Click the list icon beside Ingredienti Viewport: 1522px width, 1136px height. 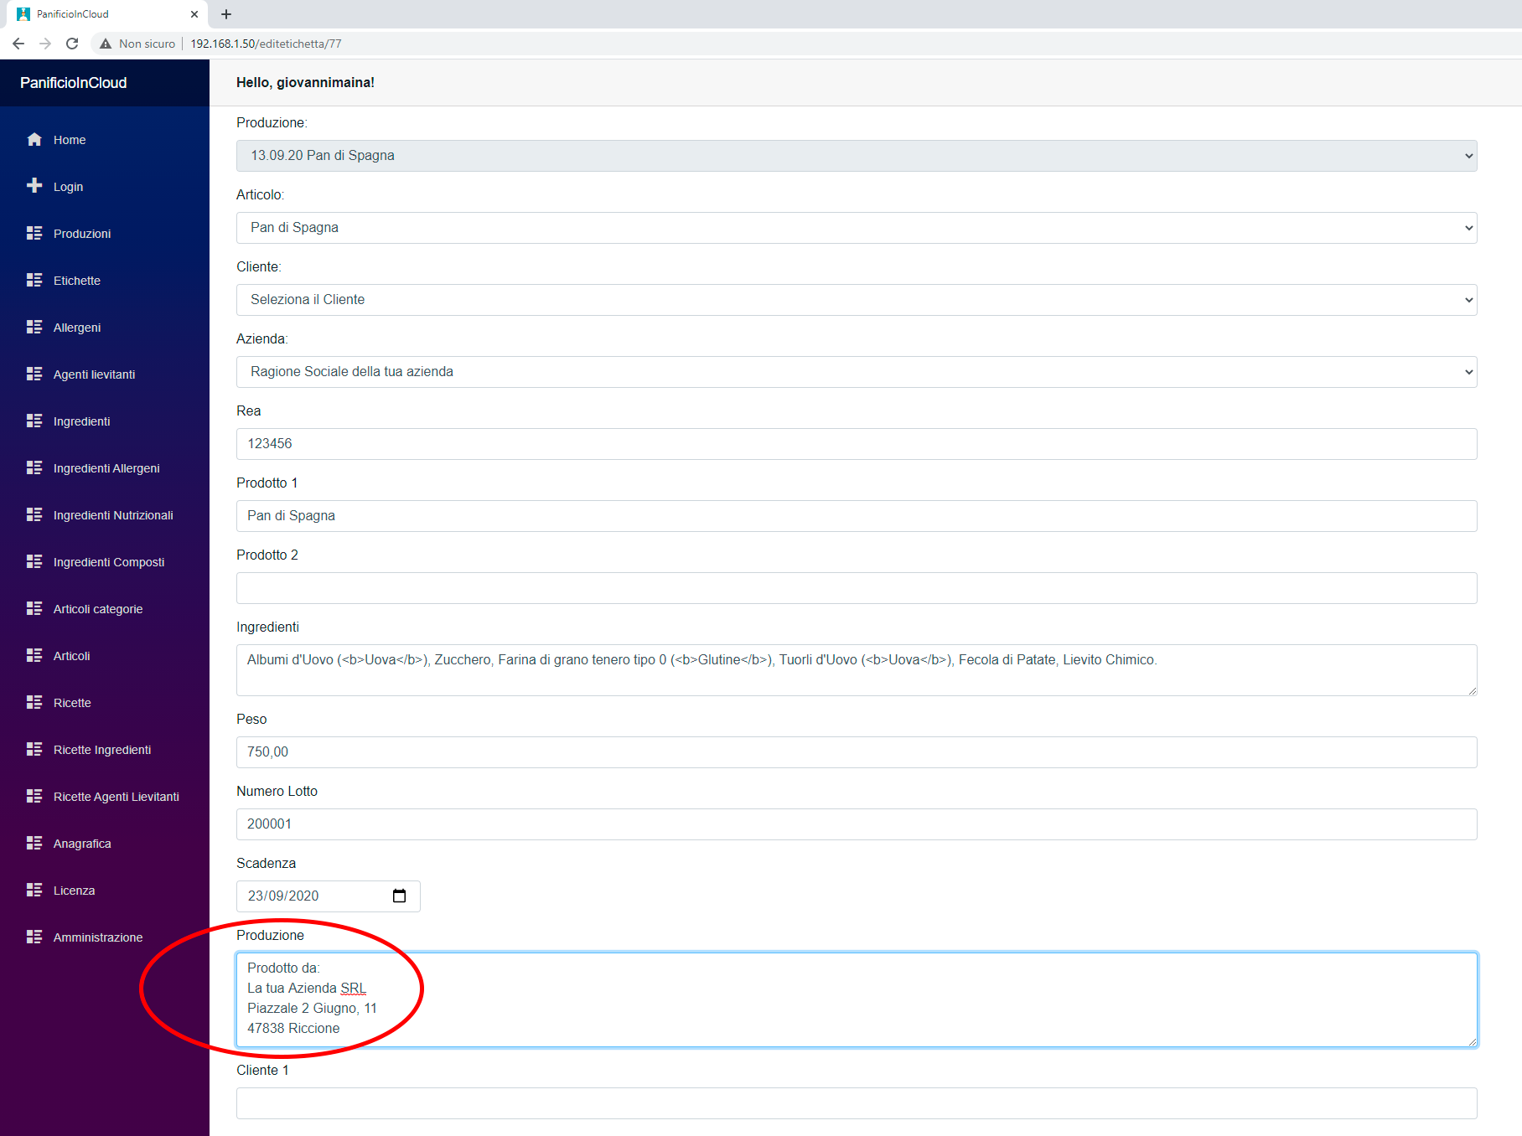(x=34, y=421)
